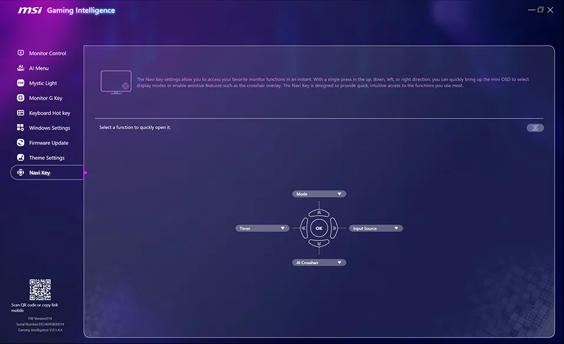The image size is (564, 344).
Task: Open Keyboard Hot key settings
Action: (x=50, y=113)
